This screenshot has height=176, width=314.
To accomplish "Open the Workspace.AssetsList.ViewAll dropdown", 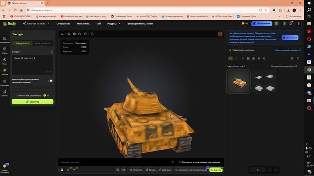I will click(x=285, y=66).
